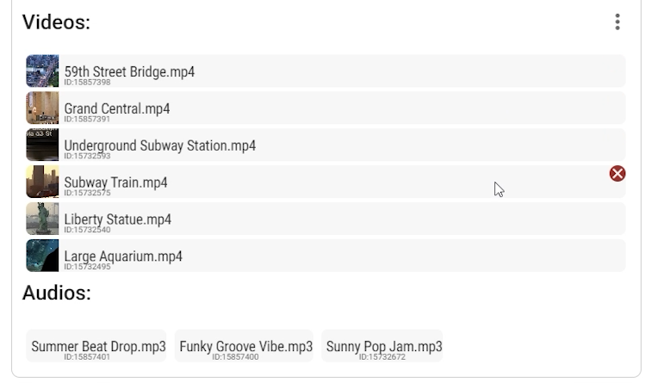The height and width of the screenshot is (383, 658).
Task: Choose the Large Aquarium.mp4 file name
Action: pos(123,256)
